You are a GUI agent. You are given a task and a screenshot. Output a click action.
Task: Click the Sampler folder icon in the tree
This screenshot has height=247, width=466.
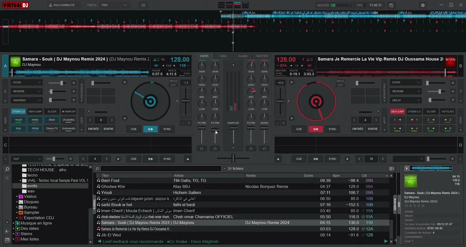click(x=21, y=213)
